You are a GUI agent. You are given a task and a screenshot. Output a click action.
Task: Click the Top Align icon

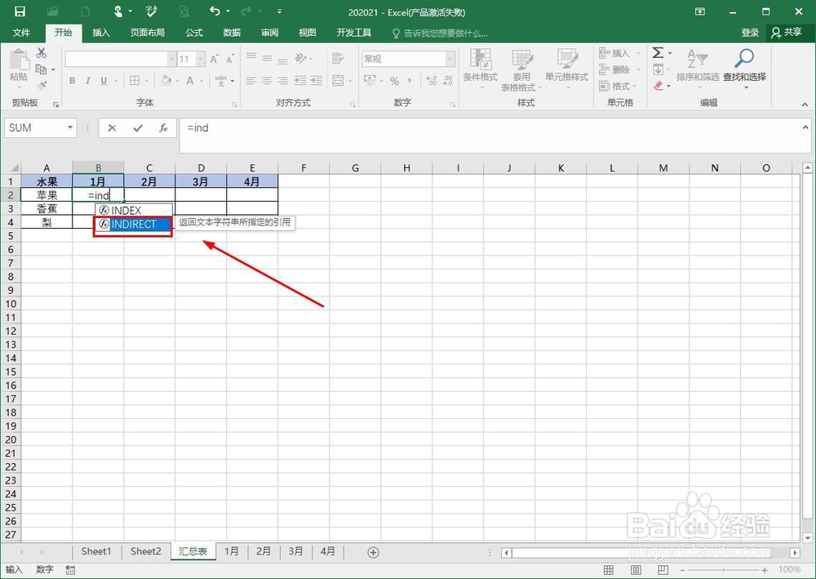tap(251, 57)
